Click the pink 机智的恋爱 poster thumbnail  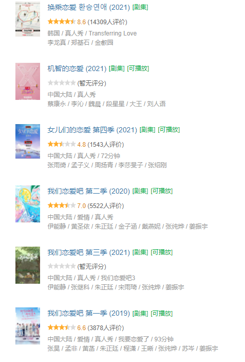[28, 81]
